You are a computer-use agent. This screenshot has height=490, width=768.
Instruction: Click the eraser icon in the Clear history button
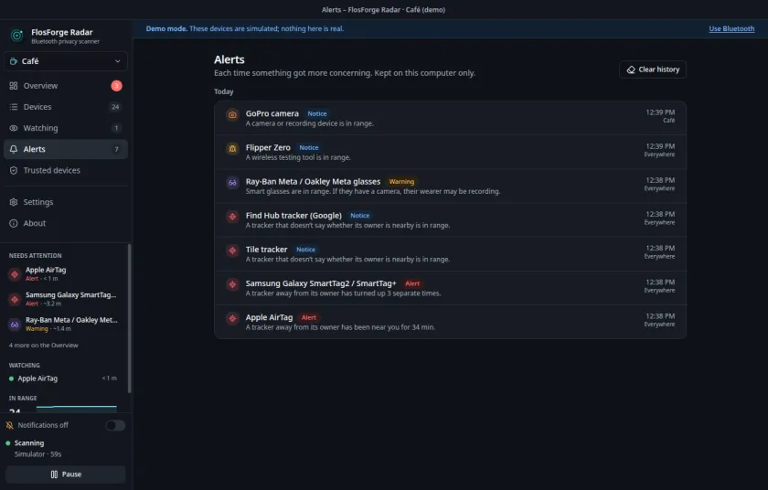(631, 69)
